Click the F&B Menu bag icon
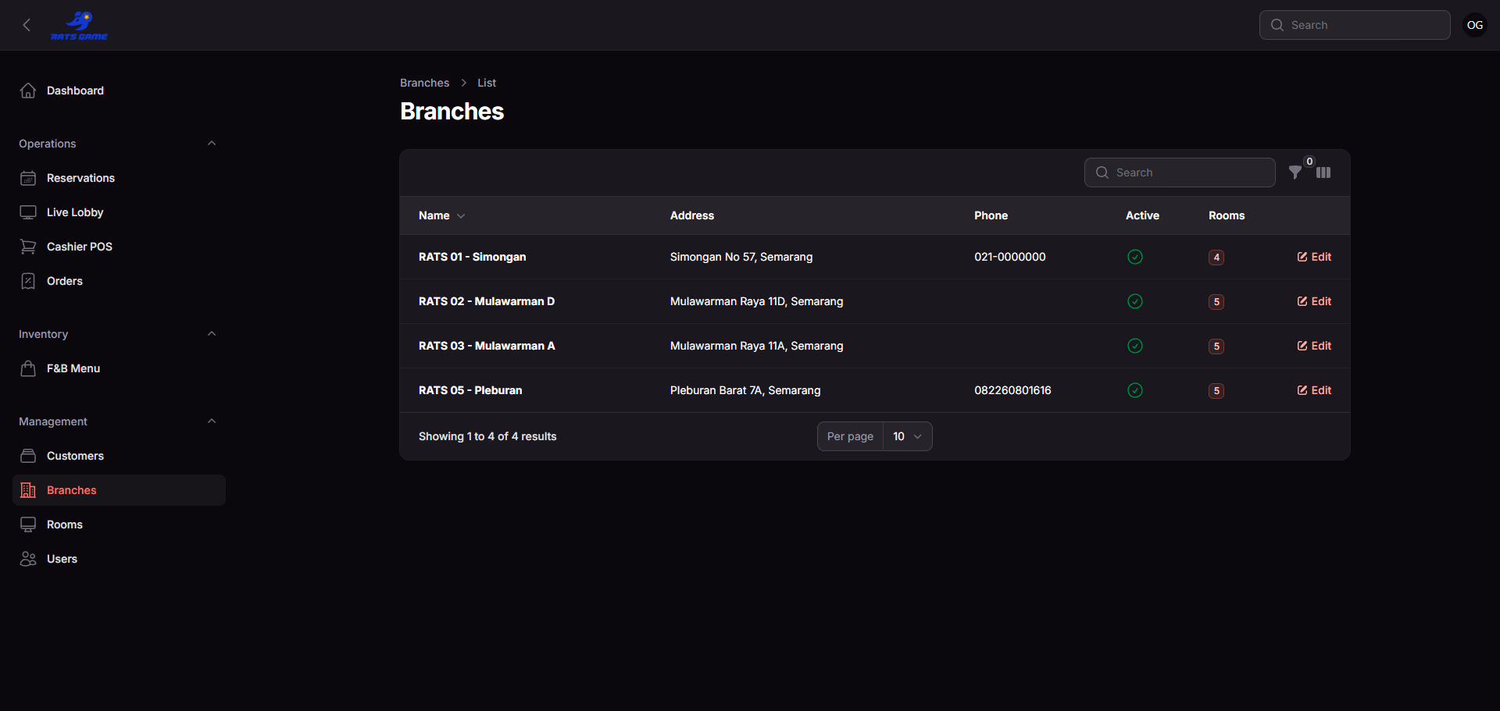1500x711 pixels. (28, 368)
